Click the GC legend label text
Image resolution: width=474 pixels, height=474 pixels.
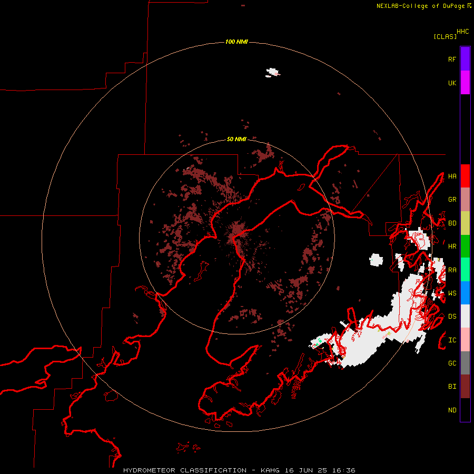pyautogui.click(x=452, y=363)
